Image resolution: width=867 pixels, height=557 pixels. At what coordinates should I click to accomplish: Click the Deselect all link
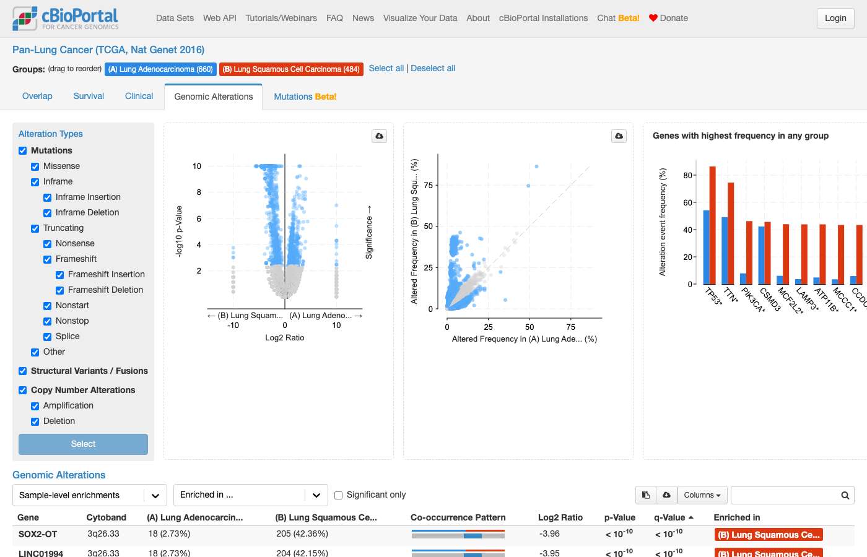pyautogui.click(x=433, y=69)
